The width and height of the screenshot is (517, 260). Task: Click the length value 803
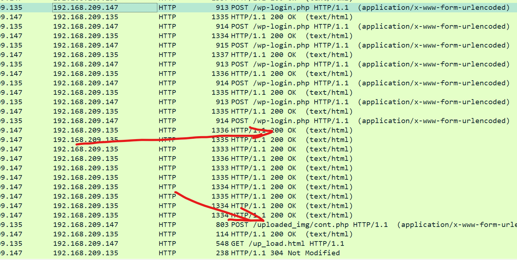(222, 225)
